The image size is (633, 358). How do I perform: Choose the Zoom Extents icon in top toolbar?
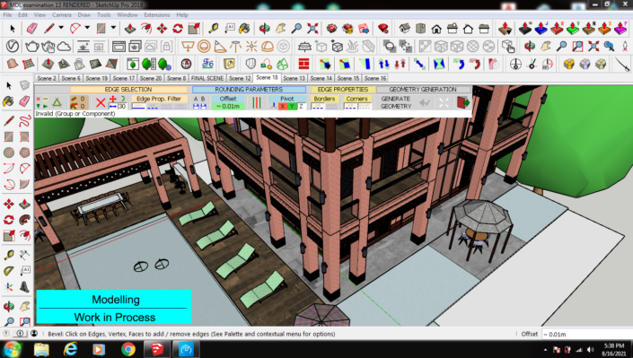(312, 29)
